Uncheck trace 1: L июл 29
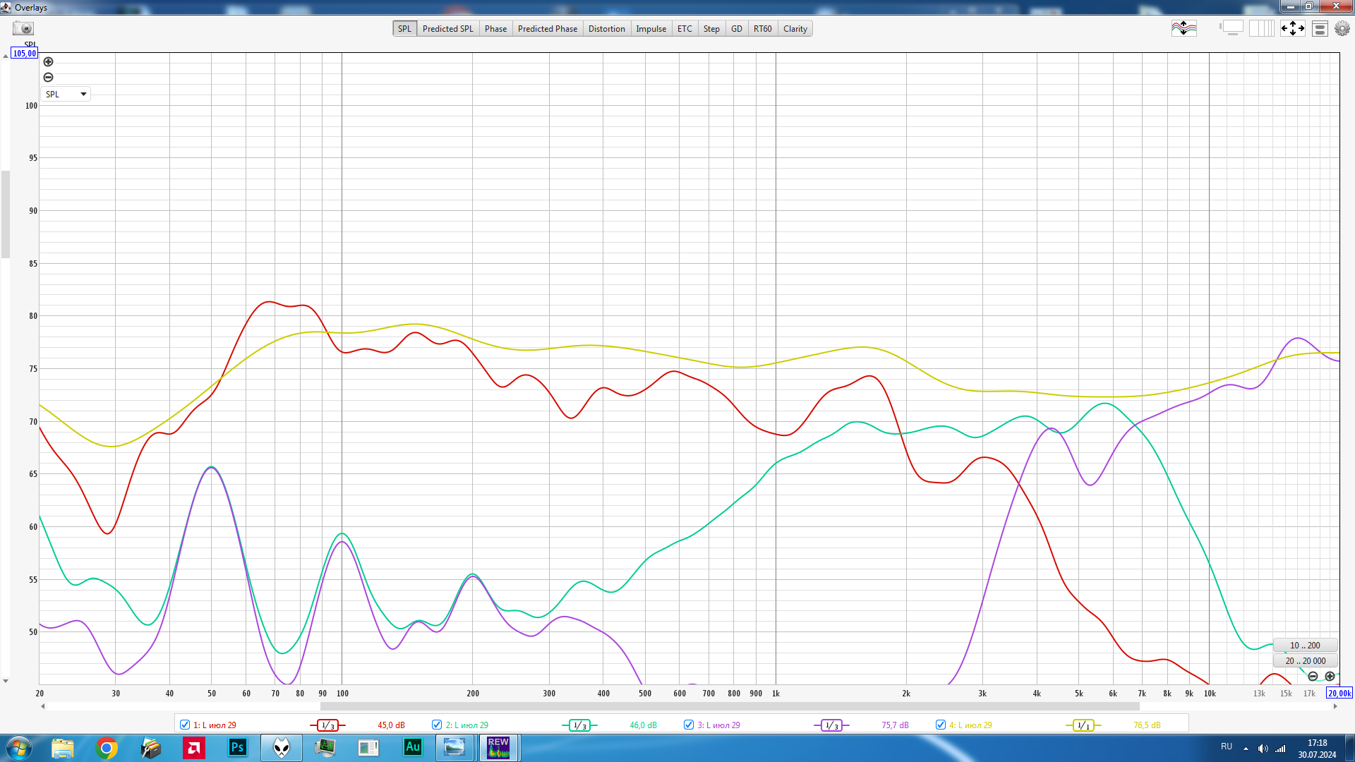1355x762 pixels. [185, 725]
